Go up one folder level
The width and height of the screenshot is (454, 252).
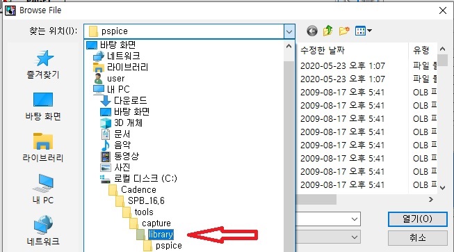click(x=328, y=31)
